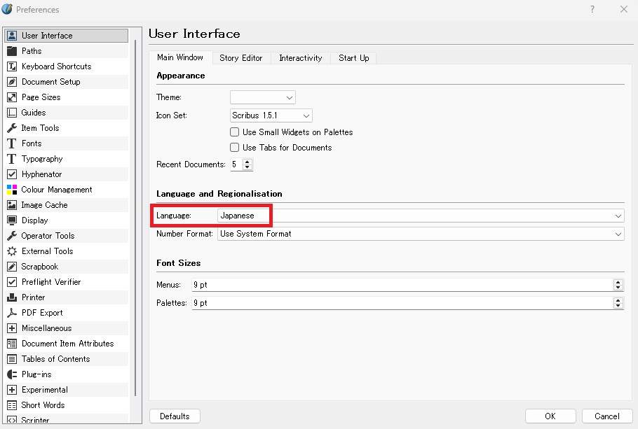The width and height of the screenshot is (638, 429).
Task: Toggle Use Tabs for Documents checkbox
Action: (235, 148)
